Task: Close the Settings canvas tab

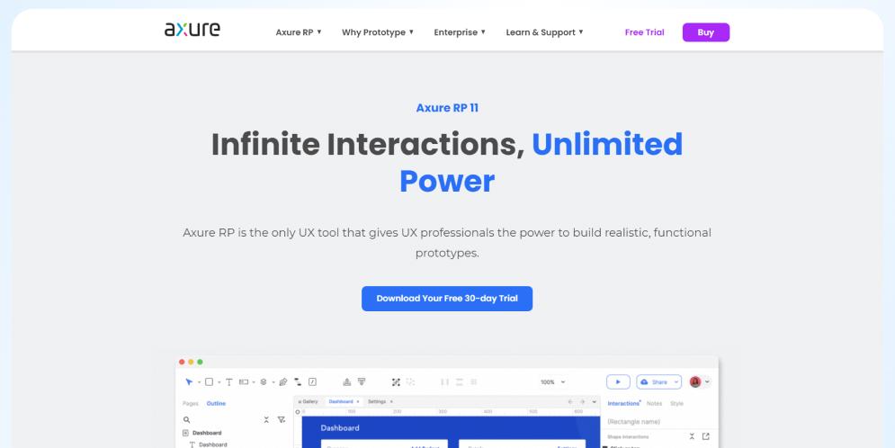Action: tap(391, 402)
